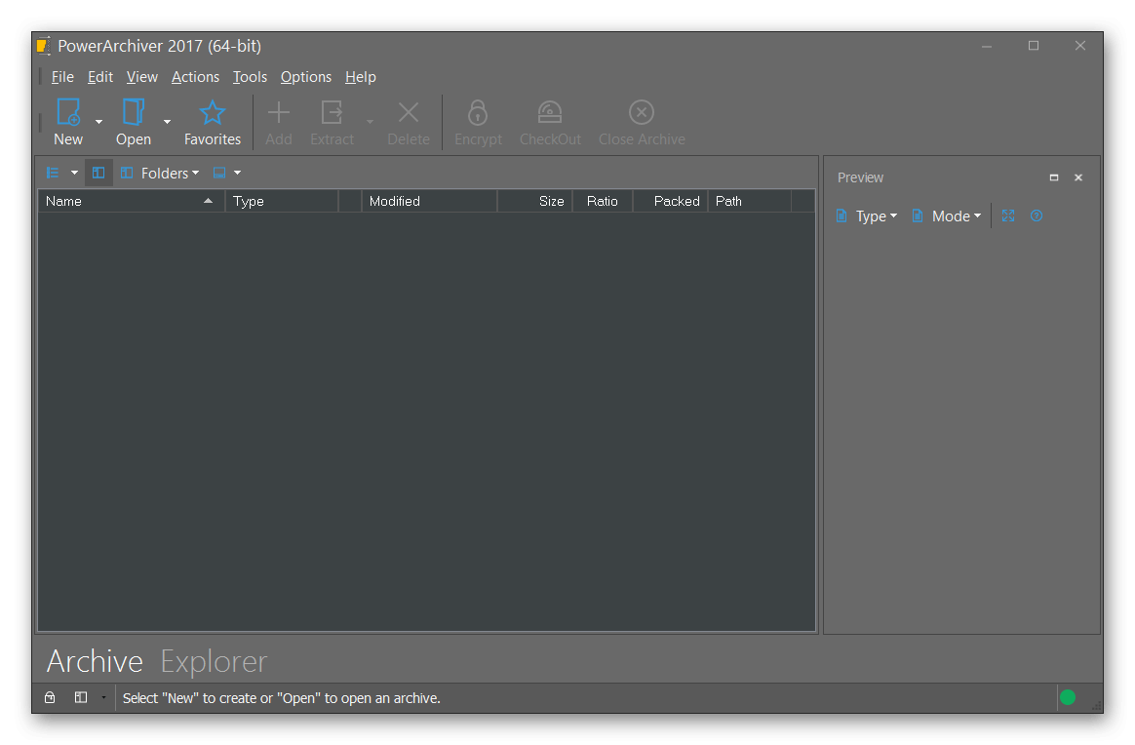Image resolution: width=1135 pixels, height=745 pixels.
Task: Open the Favorites star icon
Action: click(213, 113)
